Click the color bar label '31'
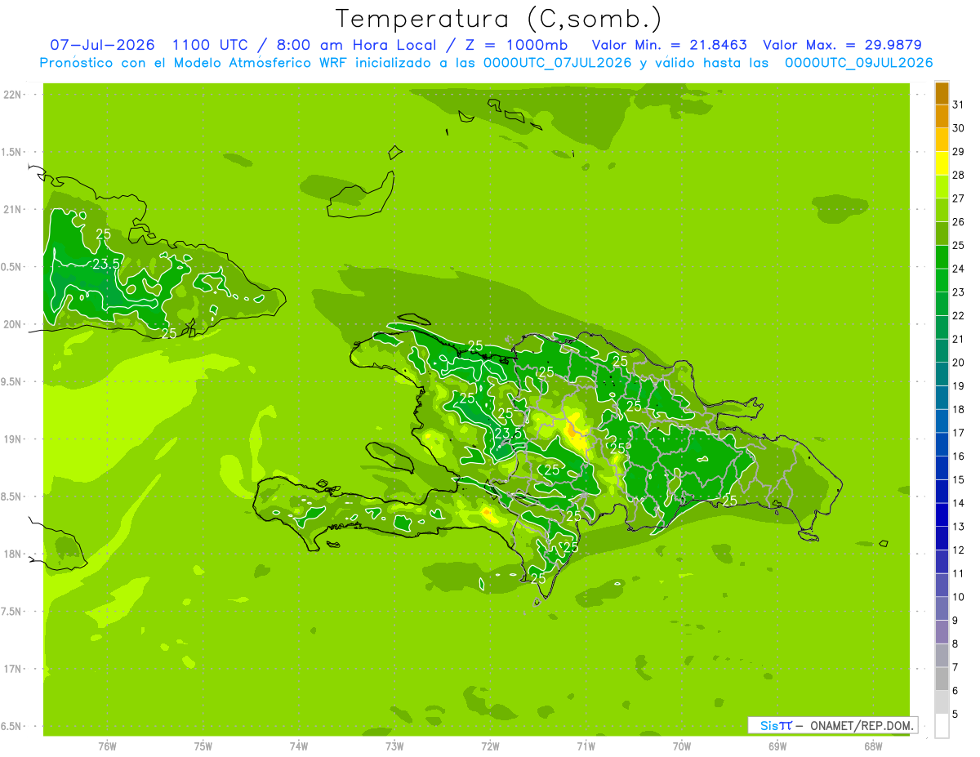Screen dimensions: 980x757 point(959,105)
